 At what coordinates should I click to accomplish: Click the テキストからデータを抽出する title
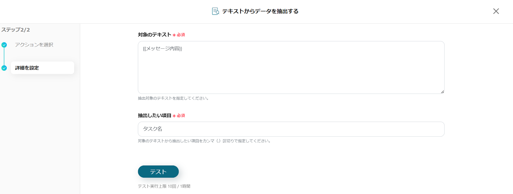click(x=260, y=11)
